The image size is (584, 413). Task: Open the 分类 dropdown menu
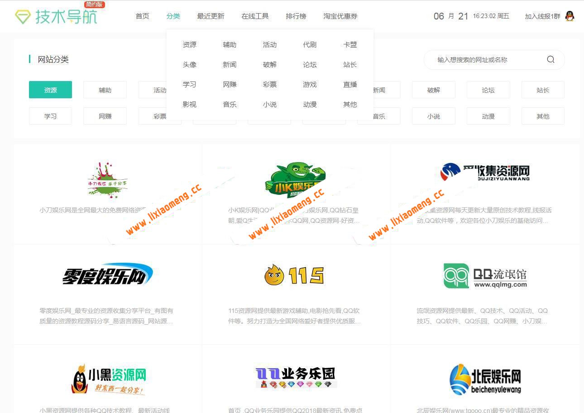point(173,16)
